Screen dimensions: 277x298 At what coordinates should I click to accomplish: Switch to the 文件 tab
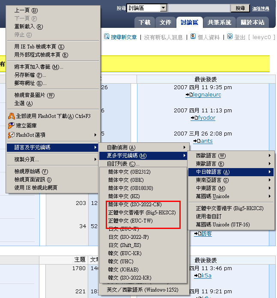pos(165,22)
